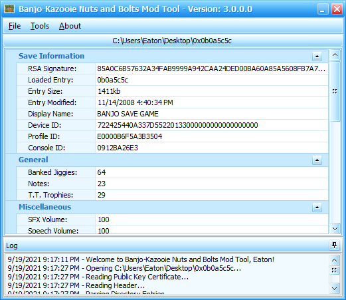This screenshot has height=300, width=346.
Task: Click down arrow of property grid scrollbar
Action: pos(335,228)
